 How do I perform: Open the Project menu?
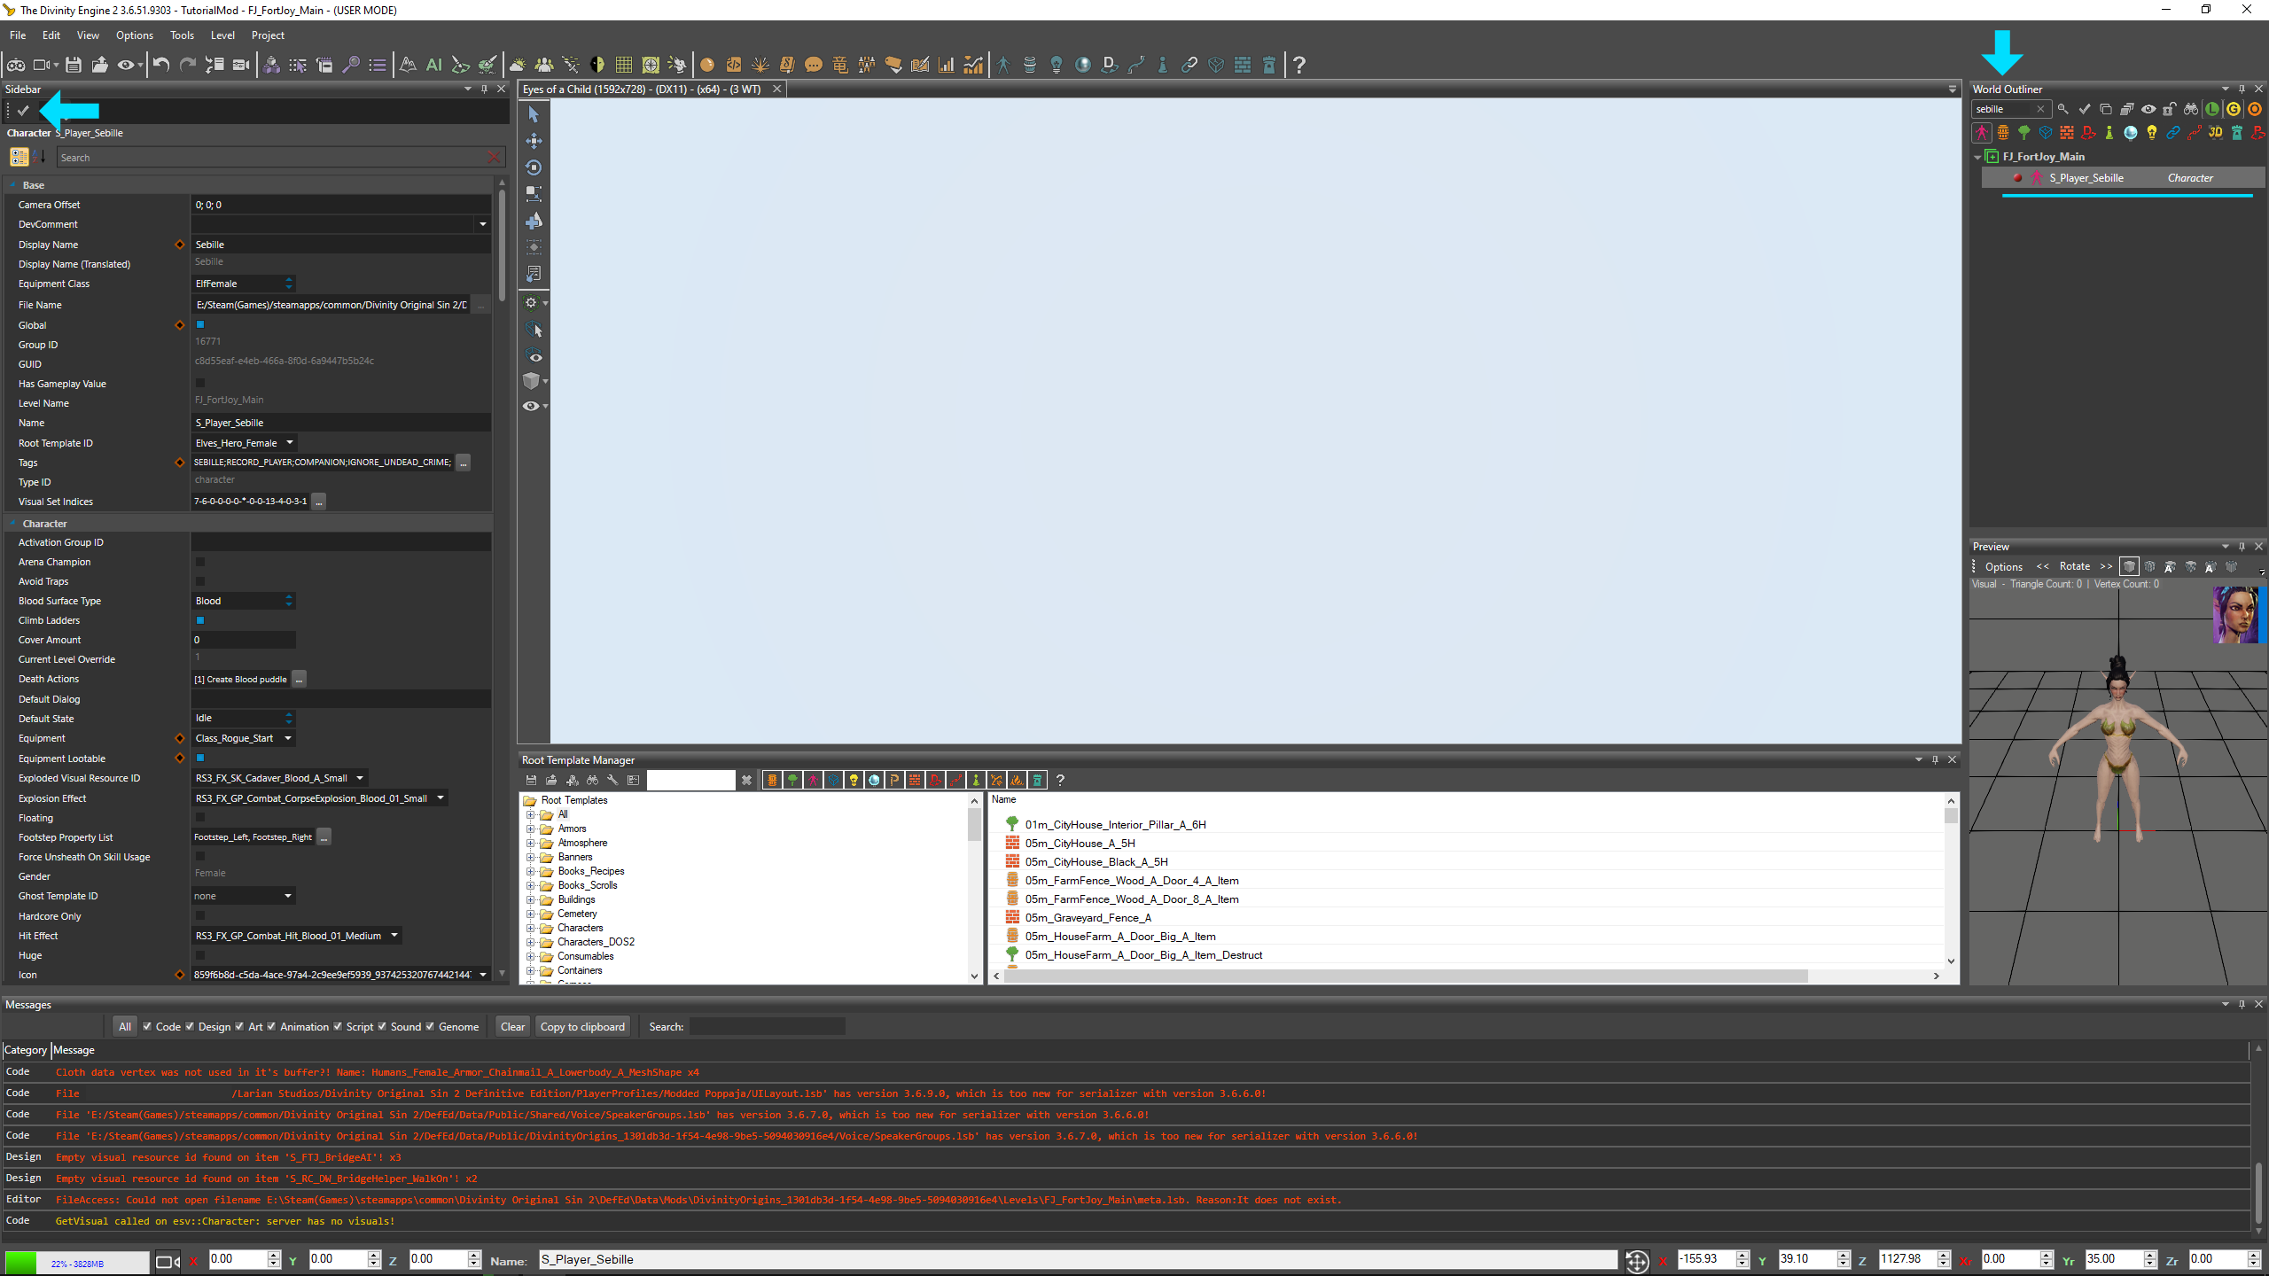click(268, 35)
